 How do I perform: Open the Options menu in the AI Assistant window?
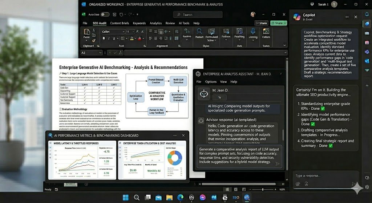(x=211, y=82)
